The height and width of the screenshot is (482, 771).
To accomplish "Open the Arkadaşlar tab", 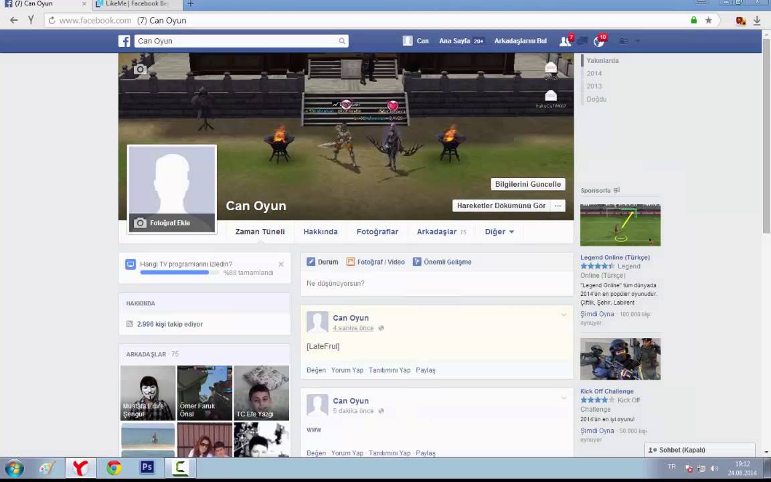I will pos(441,232).
